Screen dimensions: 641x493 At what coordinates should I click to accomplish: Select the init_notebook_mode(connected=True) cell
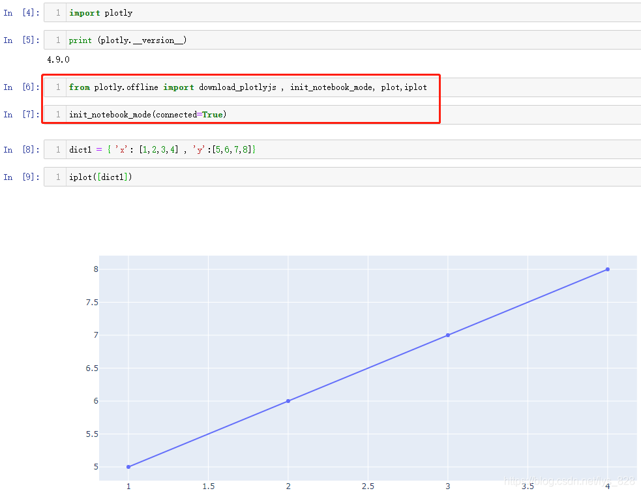tap(342, 115)
